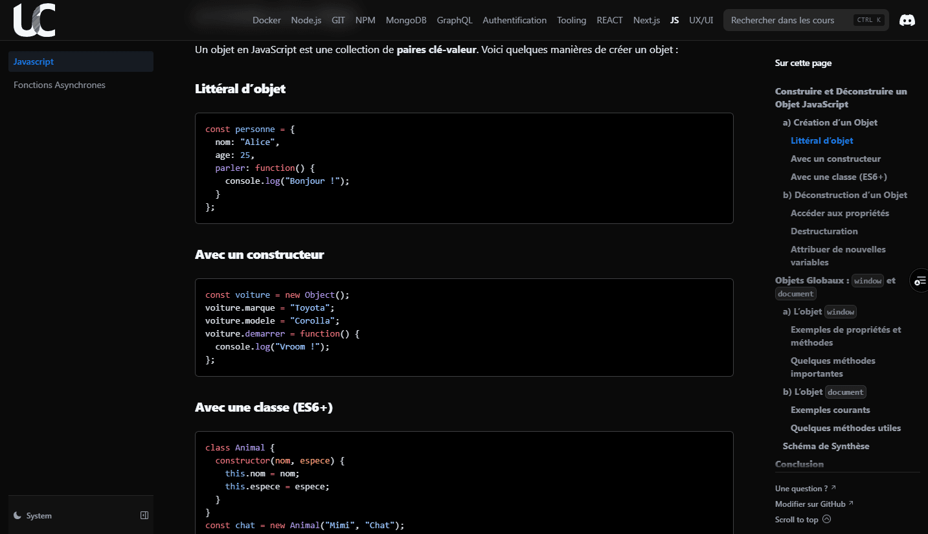Image resolution: width=928 pixels, height=534 pixels.
Task: Click the 'Avec une classe (ES6+)' content heading
Action: coord(264,407)
